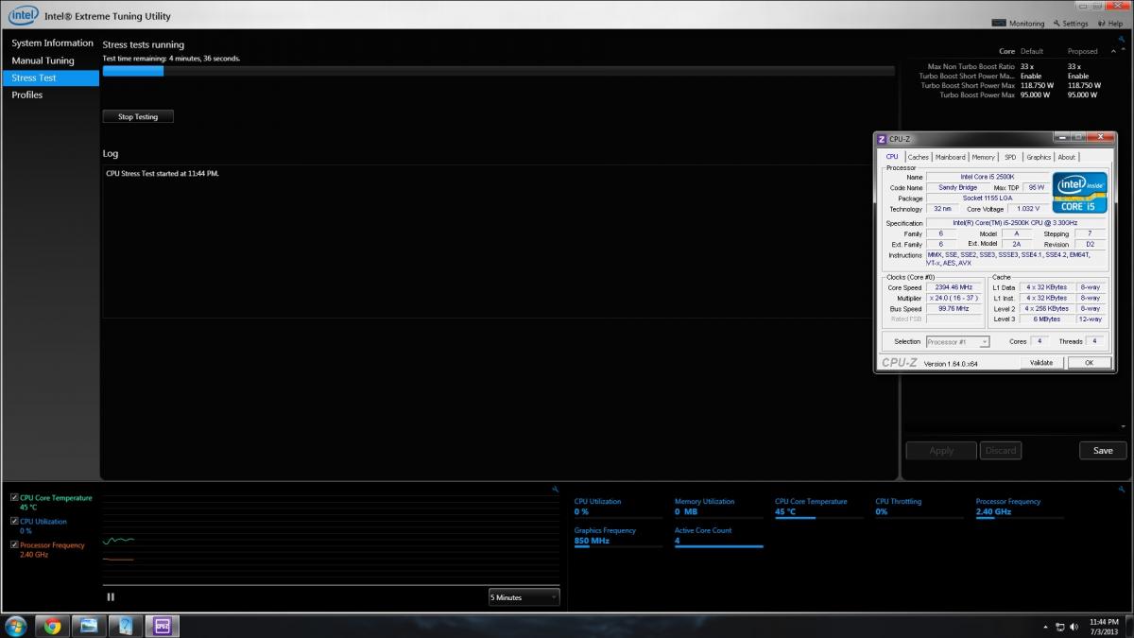Switch to the CPU-Z taskbar button
1134x638 pixels.
coord(161,626)
